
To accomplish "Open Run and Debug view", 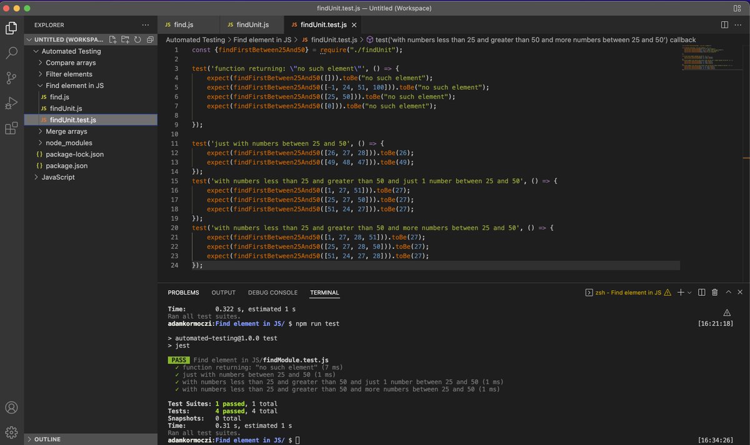I will click(x=11, y=103).
